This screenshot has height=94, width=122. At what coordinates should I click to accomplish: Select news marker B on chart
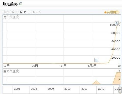point(96,60)
